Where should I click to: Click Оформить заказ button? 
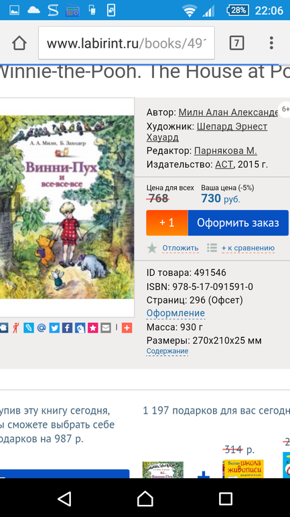pos(238,223)
